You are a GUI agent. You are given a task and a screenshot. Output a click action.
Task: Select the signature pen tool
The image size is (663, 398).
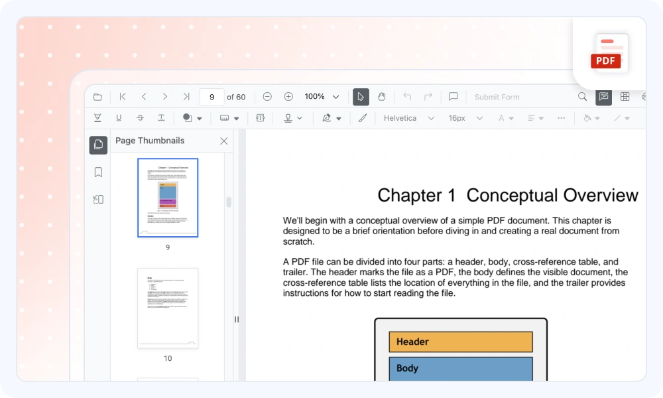click(326, 118)
